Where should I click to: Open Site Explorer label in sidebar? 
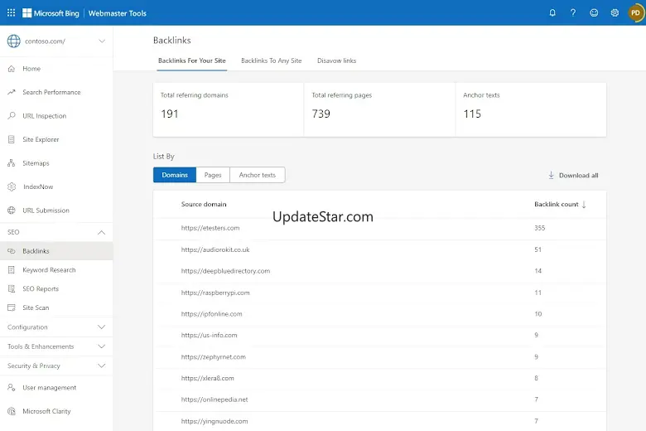coord(41,139)
